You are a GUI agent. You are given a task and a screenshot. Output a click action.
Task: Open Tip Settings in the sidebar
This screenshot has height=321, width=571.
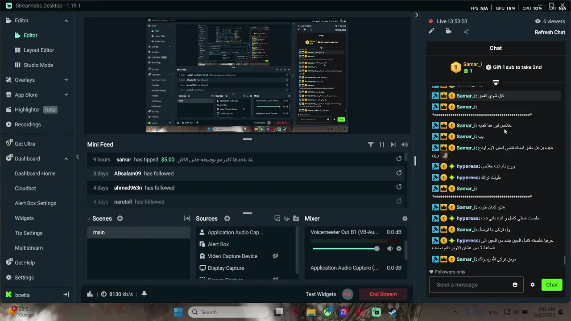click(29, 233)
